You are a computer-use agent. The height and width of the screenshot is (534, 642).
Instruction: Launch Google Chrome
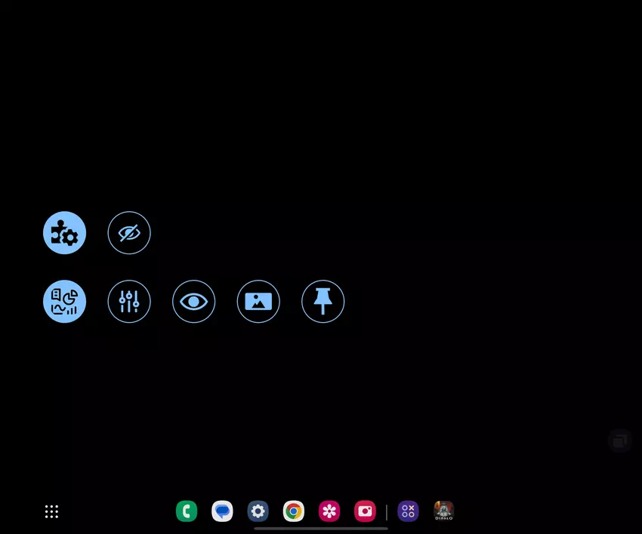[293, 511]
